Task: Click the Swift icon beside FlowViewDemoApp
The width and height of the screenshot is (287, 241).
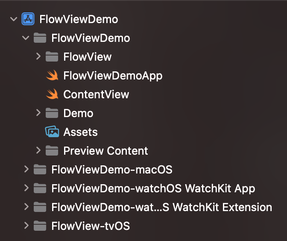Action: coord(52,76)
